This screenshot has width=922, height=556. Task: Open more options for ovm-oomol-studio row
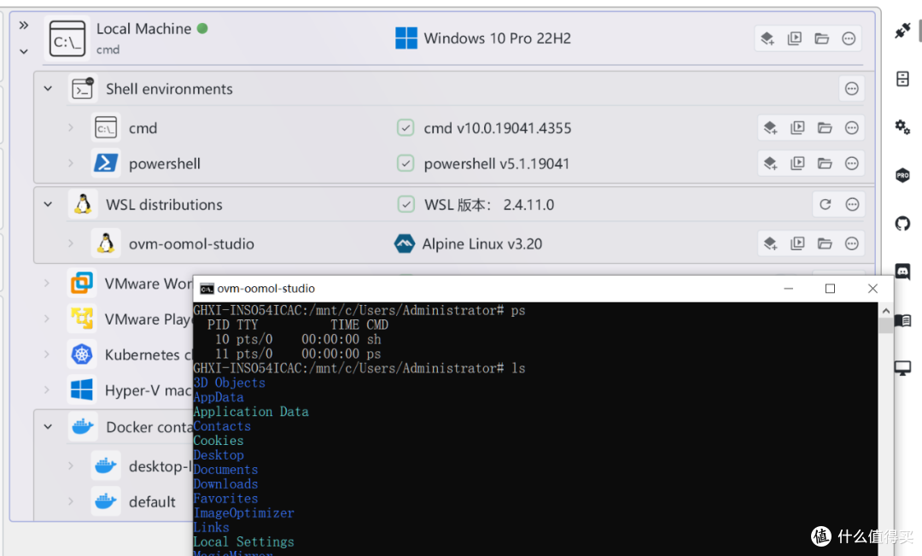pyautogui.click(x=851, y=243)
